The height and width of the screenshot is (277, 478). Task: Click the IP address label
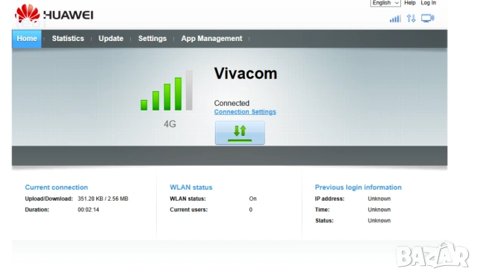329,199
